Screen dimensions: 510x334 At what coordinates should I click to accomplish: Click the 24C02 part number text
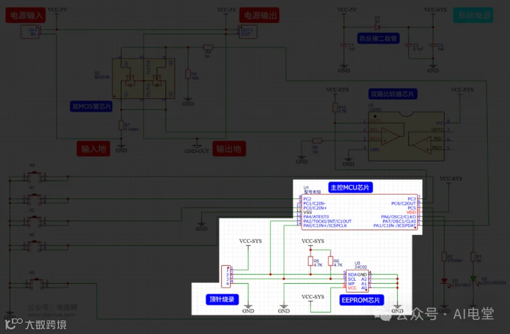pyautogui.click(x=361, y=267)
